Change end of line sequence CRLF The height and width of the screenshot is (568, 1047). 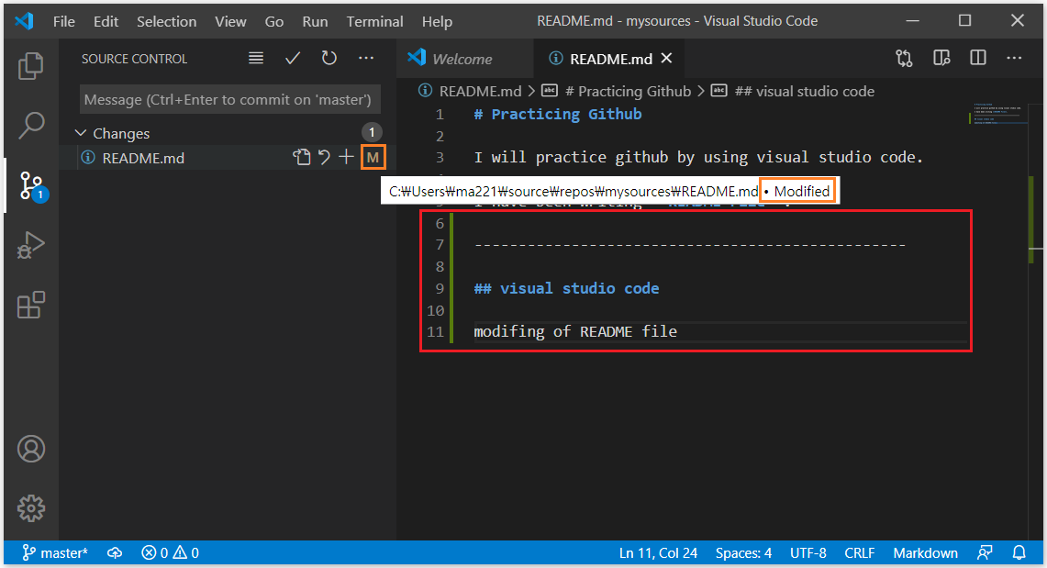[860, 552]
